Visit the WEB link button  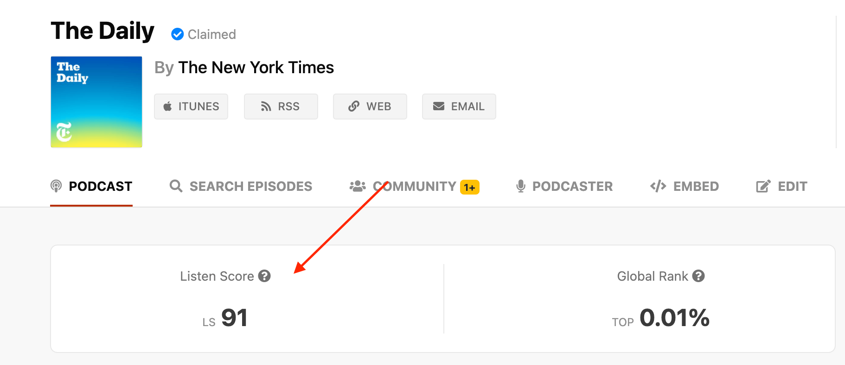pos(370,107)
